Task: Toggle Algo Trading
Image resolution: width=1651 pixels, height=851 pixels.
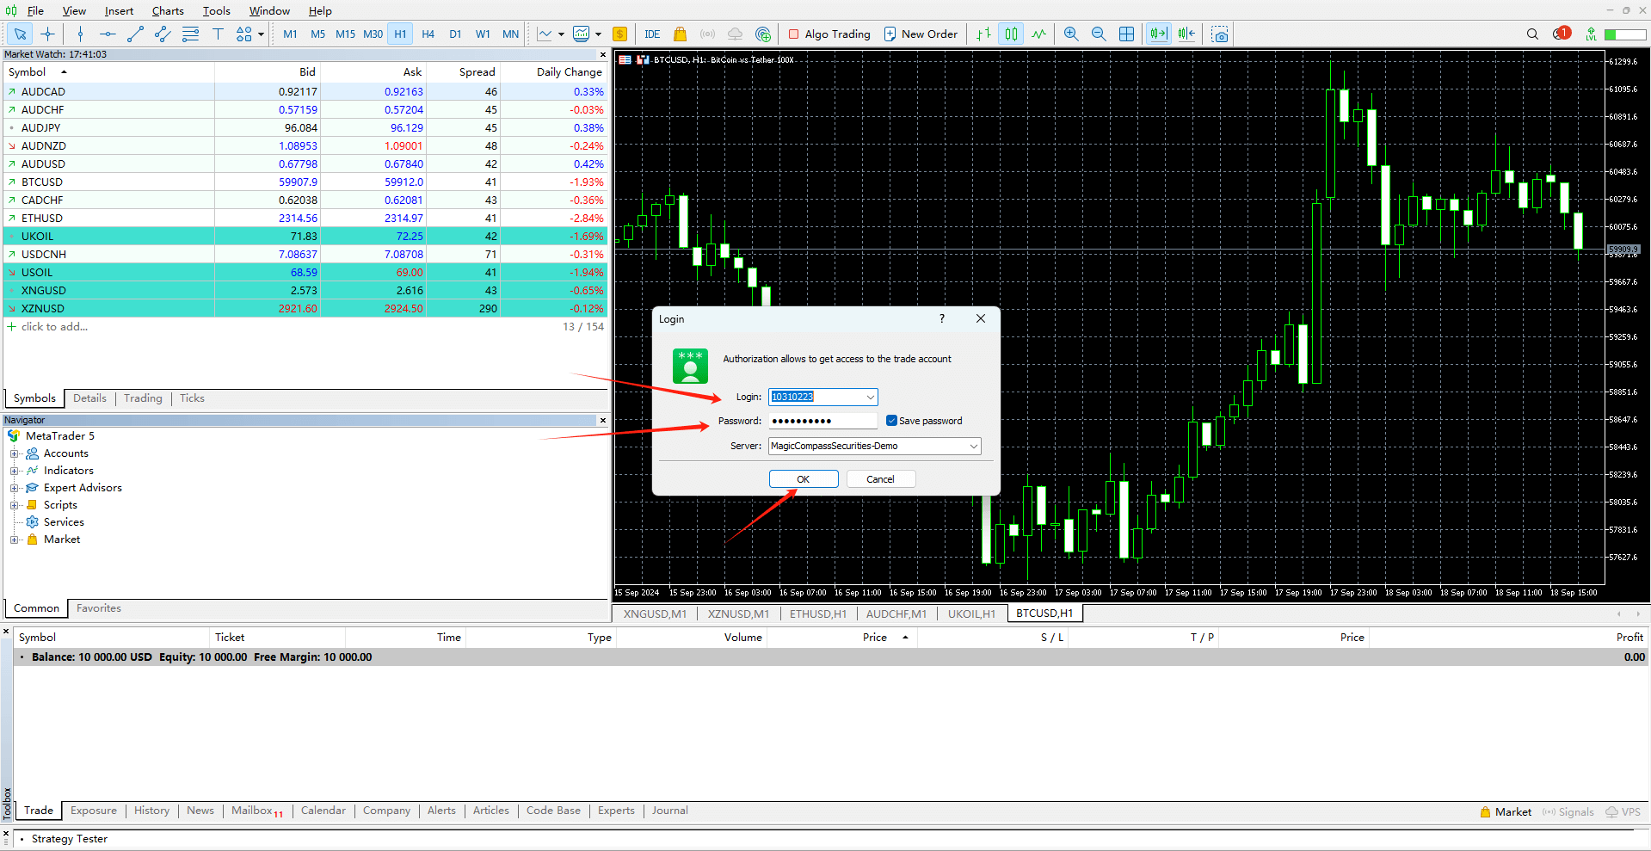Action: coord(829,34)
